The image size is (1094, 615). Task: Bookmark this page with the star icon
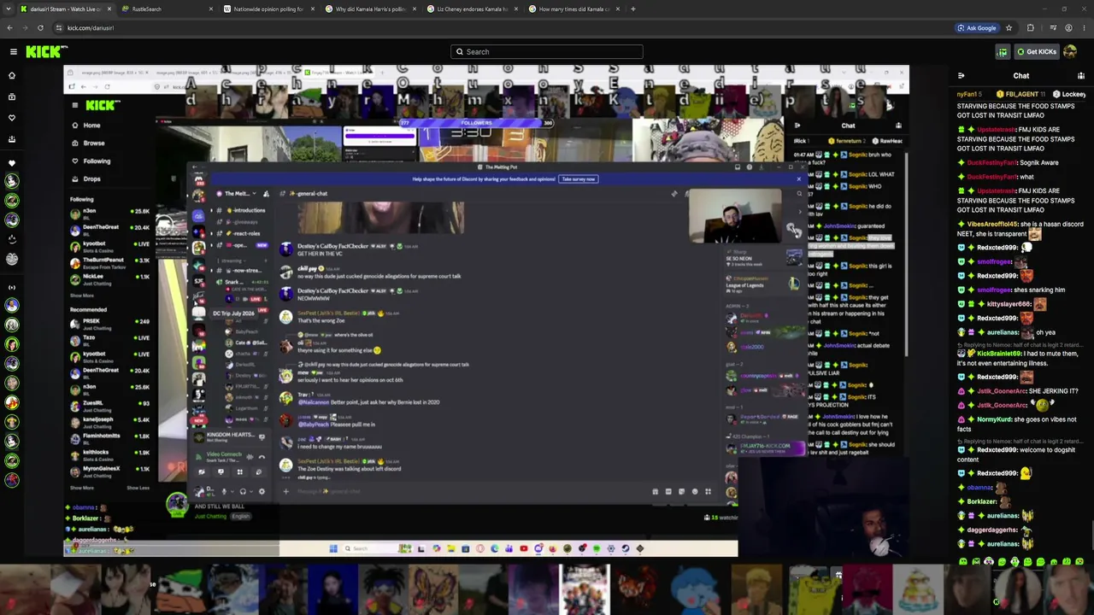click(x=1009, y=27)
